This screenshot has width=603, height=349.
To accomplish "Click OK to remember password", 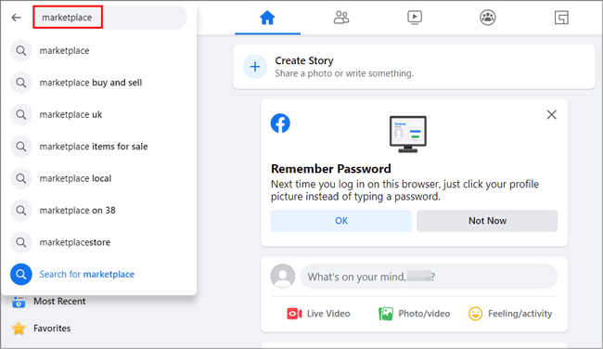I will click(341, 221).
